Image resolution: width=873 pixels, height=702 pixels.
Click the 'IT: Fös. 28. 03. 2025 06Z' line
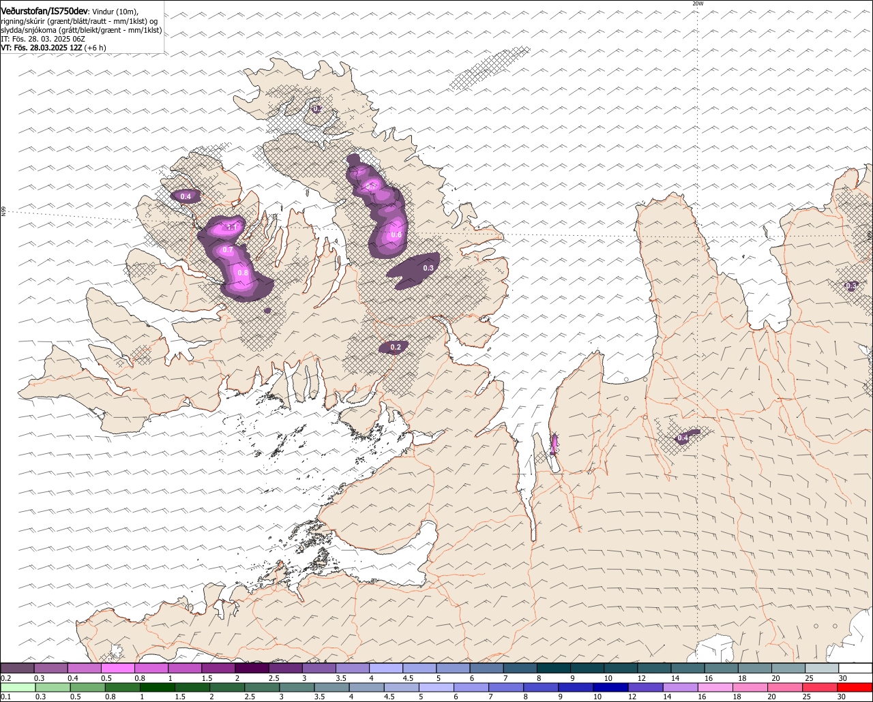[x=43, y=39]
